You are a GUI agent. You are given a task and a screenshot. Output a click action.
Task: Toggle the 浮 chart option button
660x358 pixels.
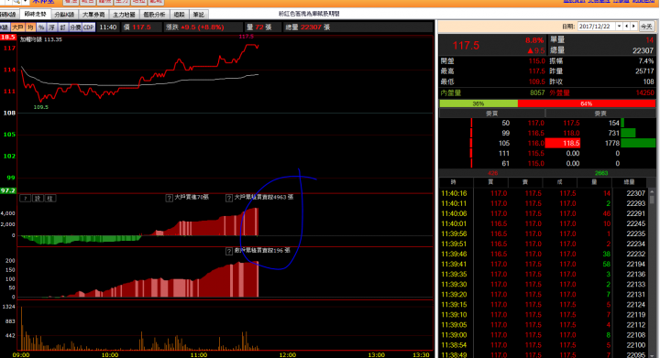52,27
